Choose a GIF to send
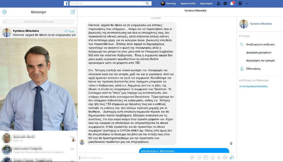This screenshot has width=283, height=162. pos(206,157)
